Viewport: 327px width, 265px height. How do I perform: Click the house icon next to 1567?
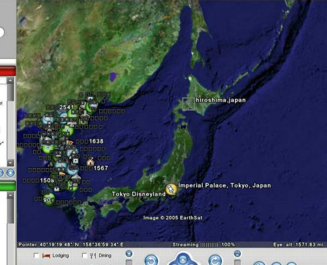pos(89,162)
